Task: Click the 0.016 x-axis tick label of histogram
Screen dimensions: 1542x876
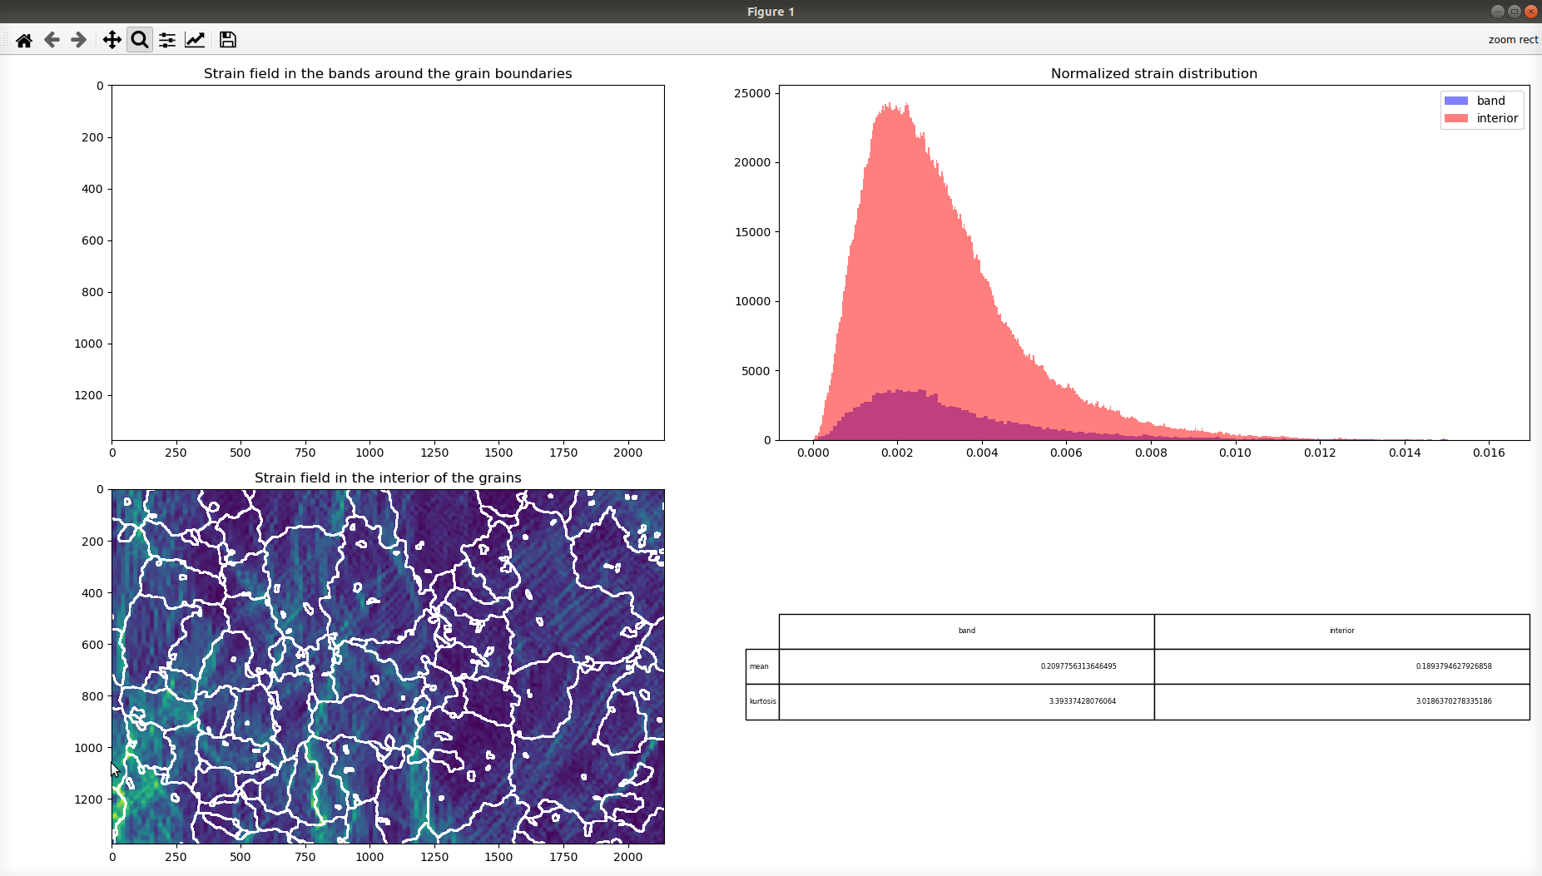Action: (x=1488, y=453)
